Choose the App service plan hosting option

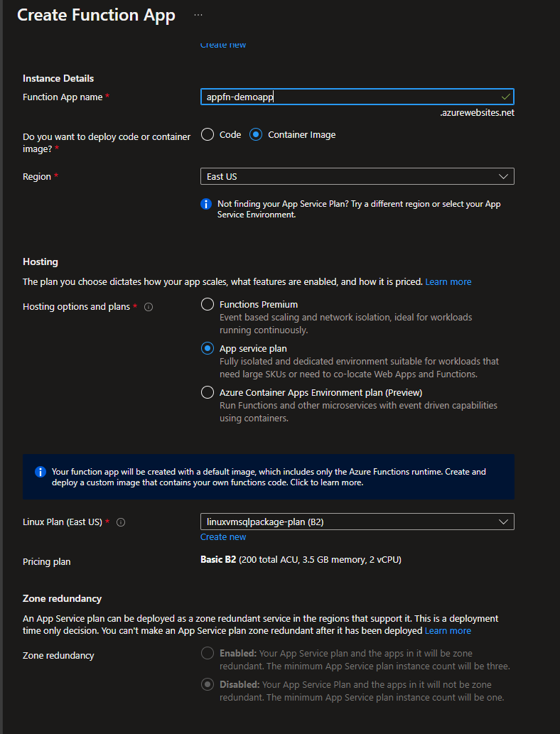pos(208,349)
